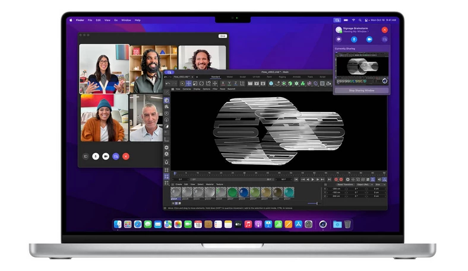Click the Floor grid icon in toolbar
The image size is (468, 271).
(322, 84)
